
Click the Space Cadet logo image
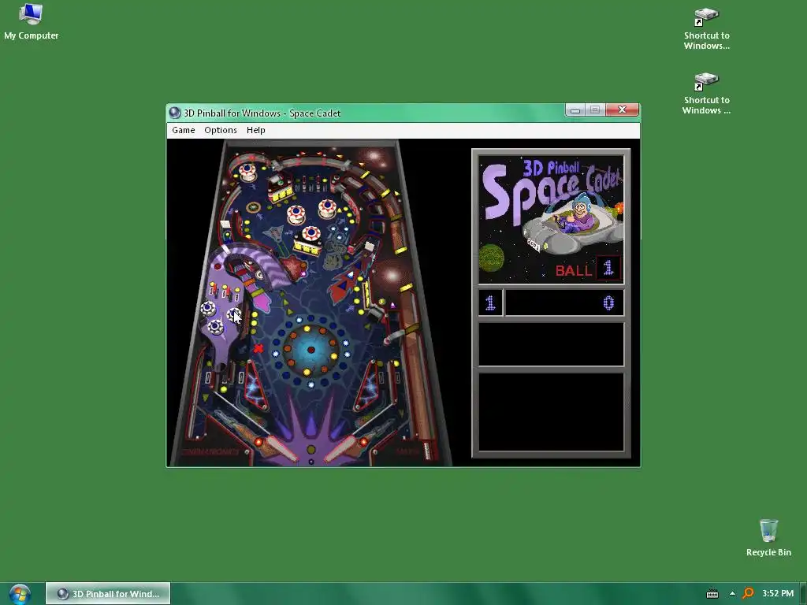[551, 220]
